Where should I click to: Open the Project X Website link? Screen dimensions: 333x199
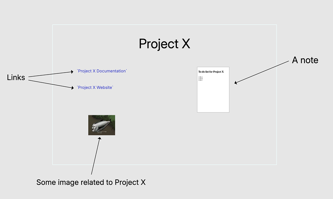click(x=95, y=88)
